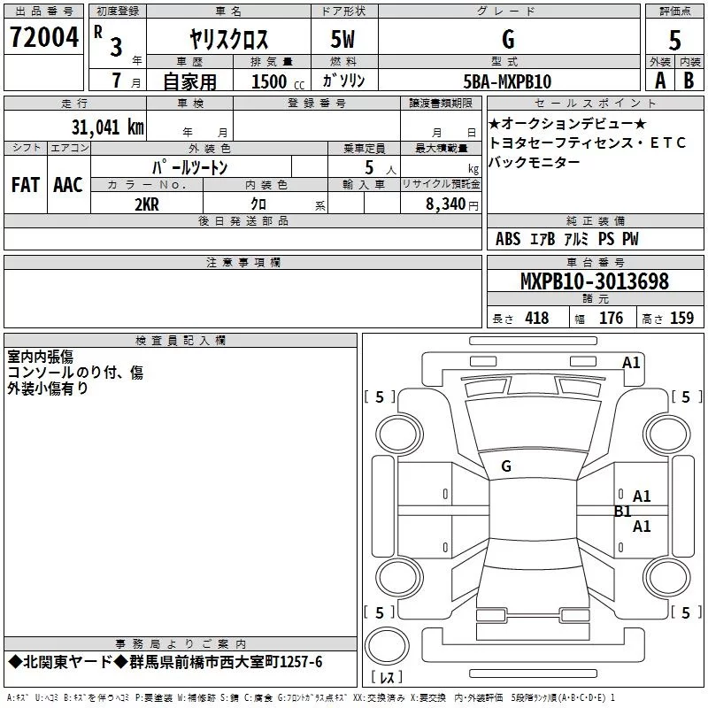Click the diamond symbol before 北関東ヤード

pos(13,662)
